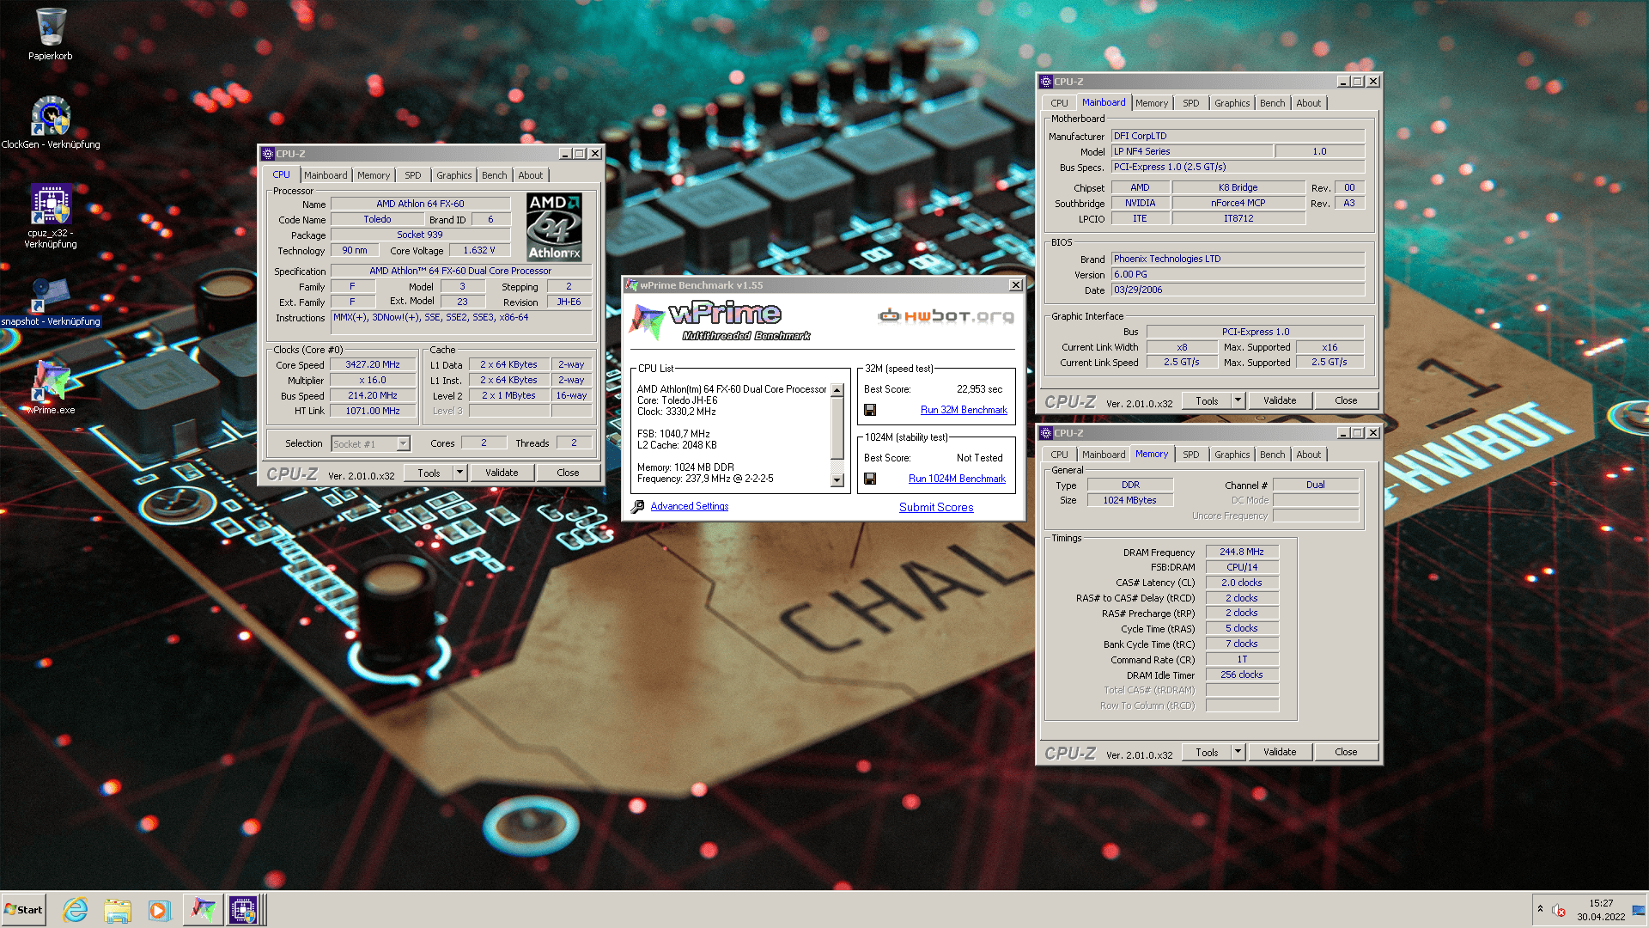Expand Tools dropdown arrow in CPU tab window
The image size is (1649, 928).
coord(459,473)
